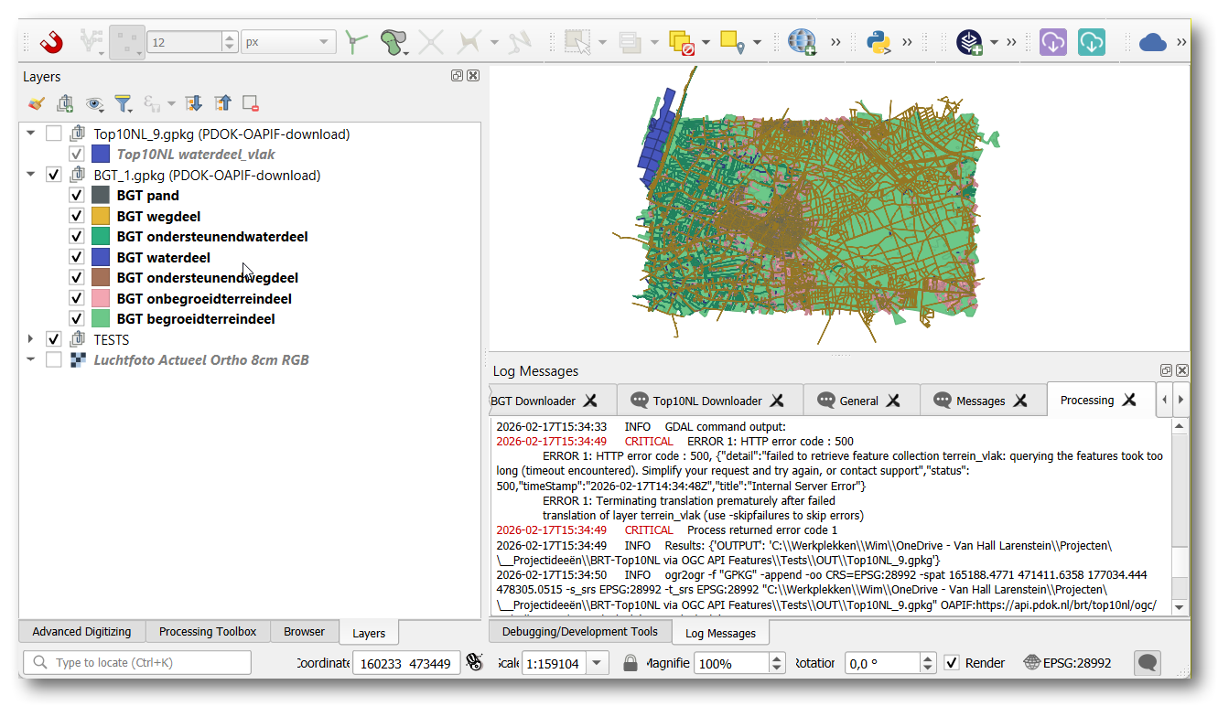
Task: Open the snapping units px dropdown
Action: 288,42
